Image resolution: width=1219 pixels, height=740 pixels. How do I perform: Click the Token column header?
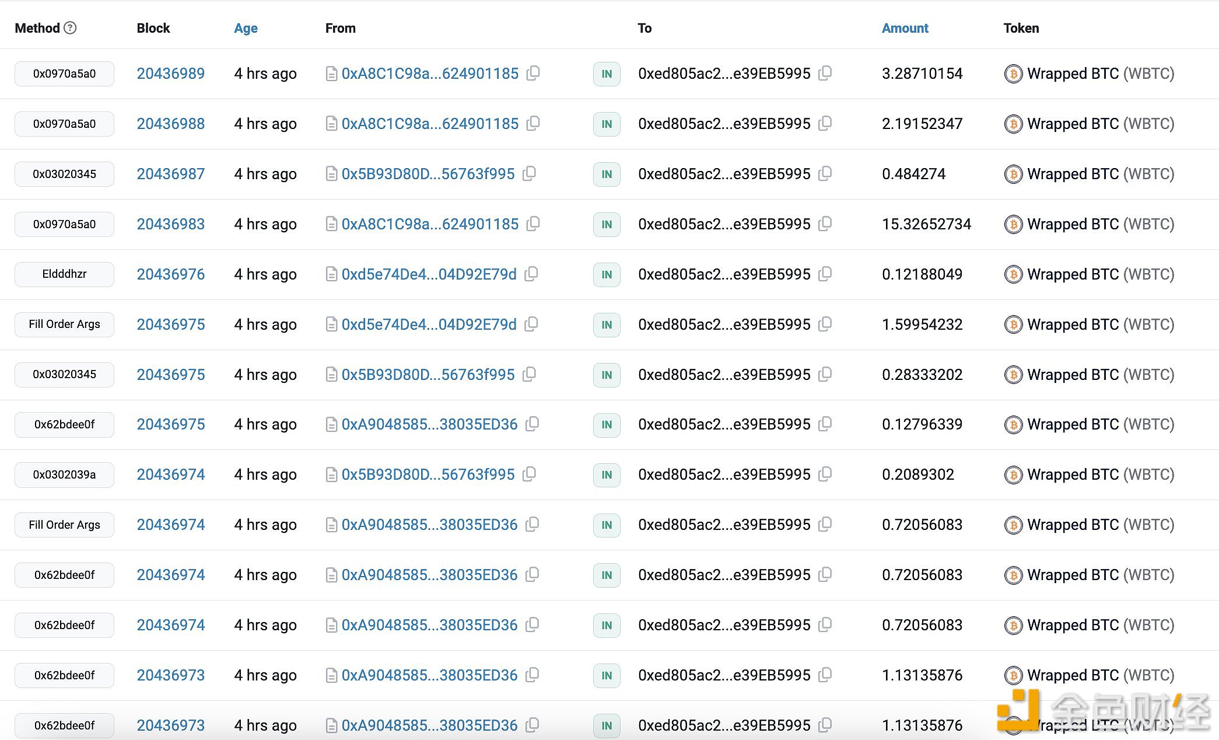click(x=1021, y=28)
